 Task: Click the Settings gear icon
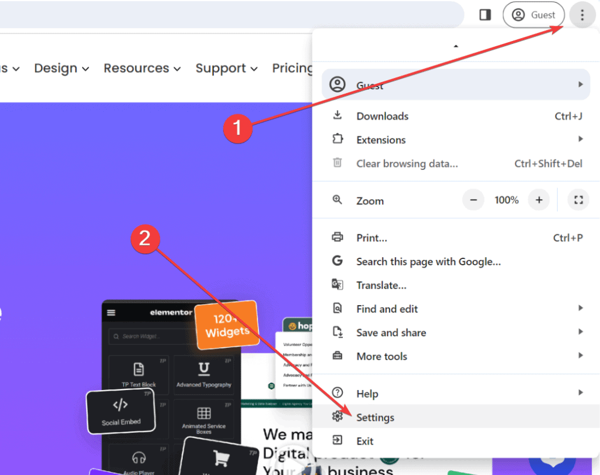(337, 417)
